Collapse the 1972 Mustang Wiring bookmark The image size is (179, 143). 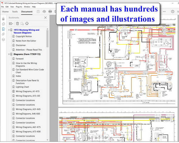(x=9, y=30)
